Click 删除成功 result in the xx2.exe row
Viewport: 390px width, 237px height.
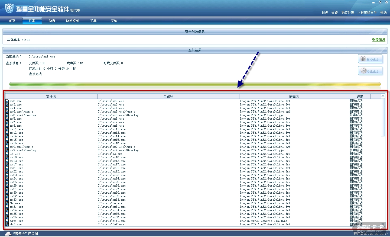point(356,101)
